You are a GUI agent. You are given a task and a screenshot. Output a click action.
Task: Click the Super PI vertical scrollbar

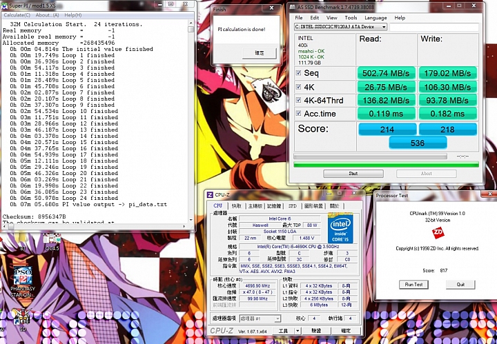click(191, 121)
